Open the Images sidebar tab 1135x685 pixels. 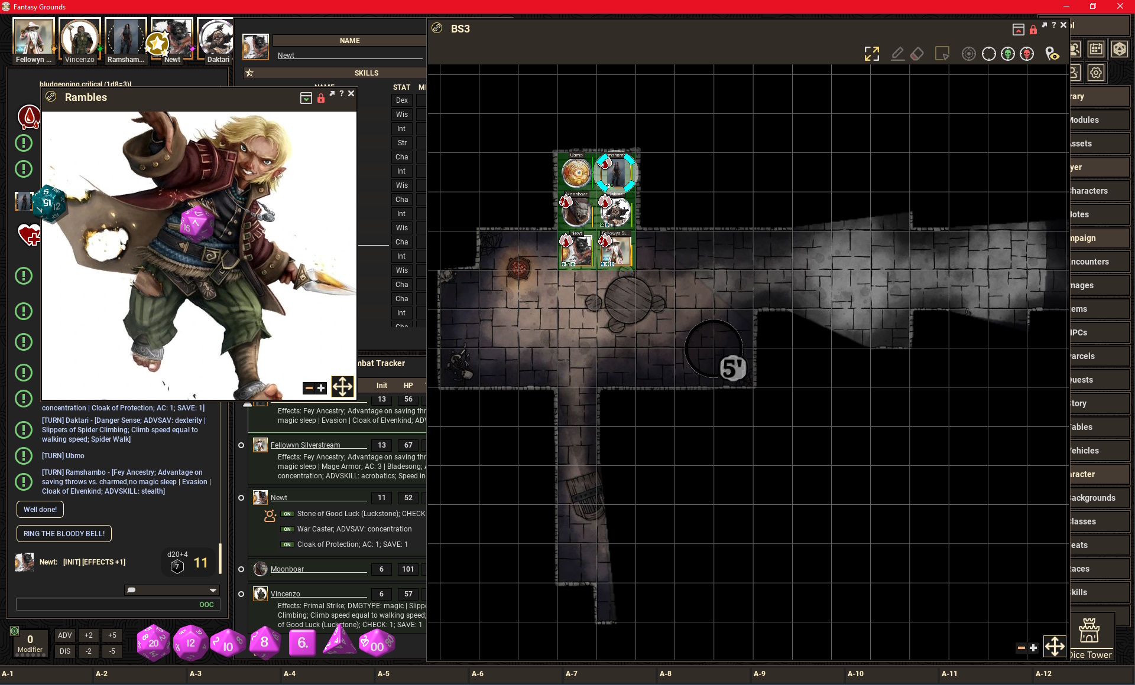click(x=1100, y=285)
